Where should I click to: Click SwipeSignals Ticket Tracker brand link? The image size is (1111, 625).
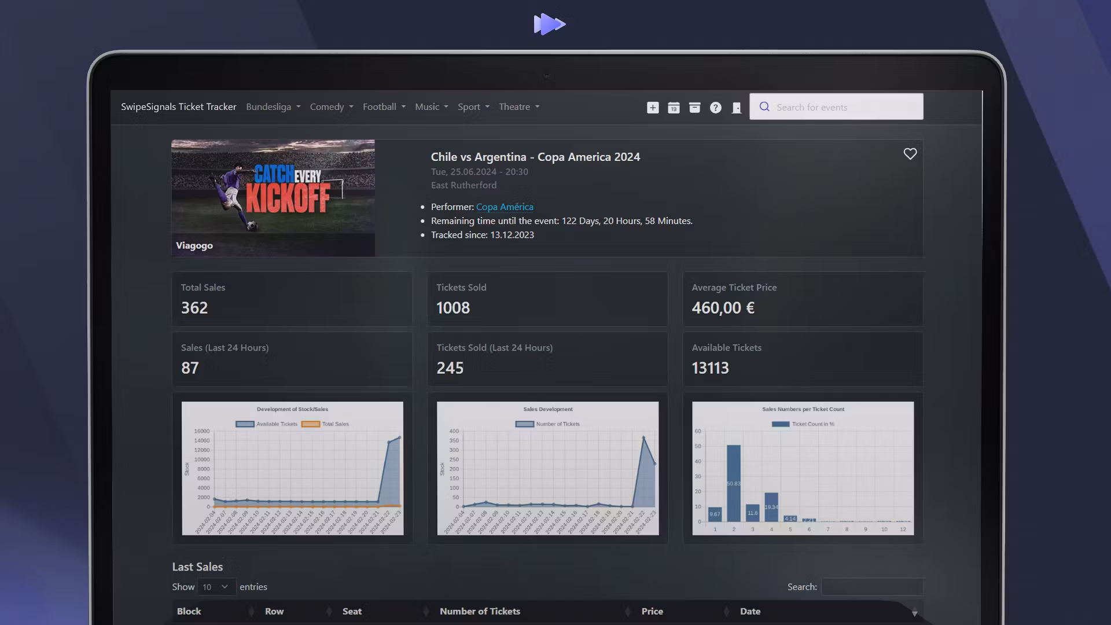click(x=178, y=107)
